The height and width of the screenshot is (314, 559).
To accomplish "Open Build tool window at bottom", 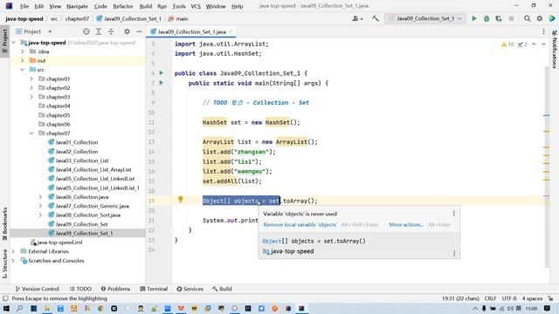I will click(x=222, y=289).
